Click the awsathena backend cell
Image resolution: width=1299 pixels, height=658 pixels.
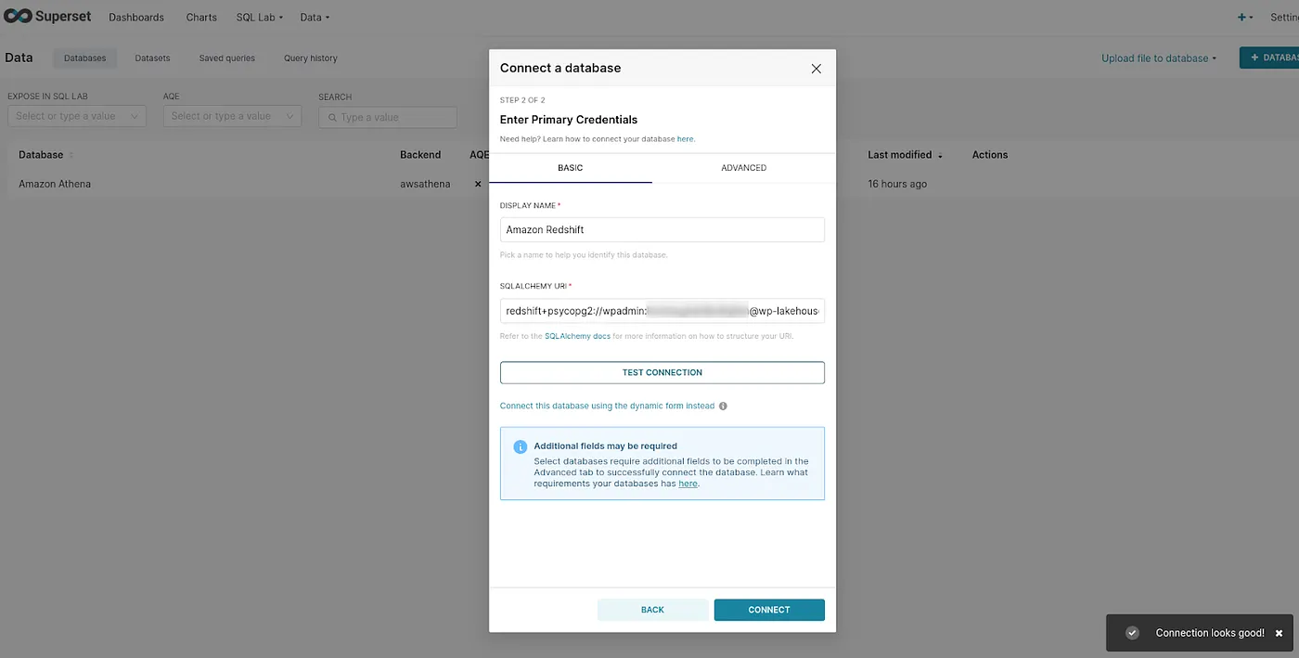coord(425,184)
